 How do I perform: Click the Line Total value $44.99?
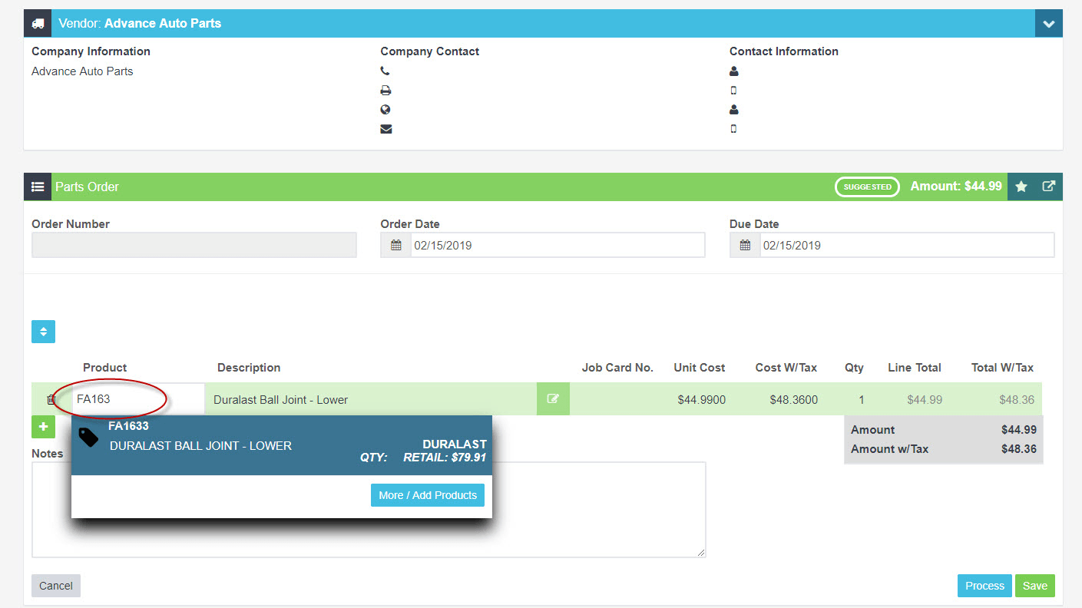pos(925,400)
